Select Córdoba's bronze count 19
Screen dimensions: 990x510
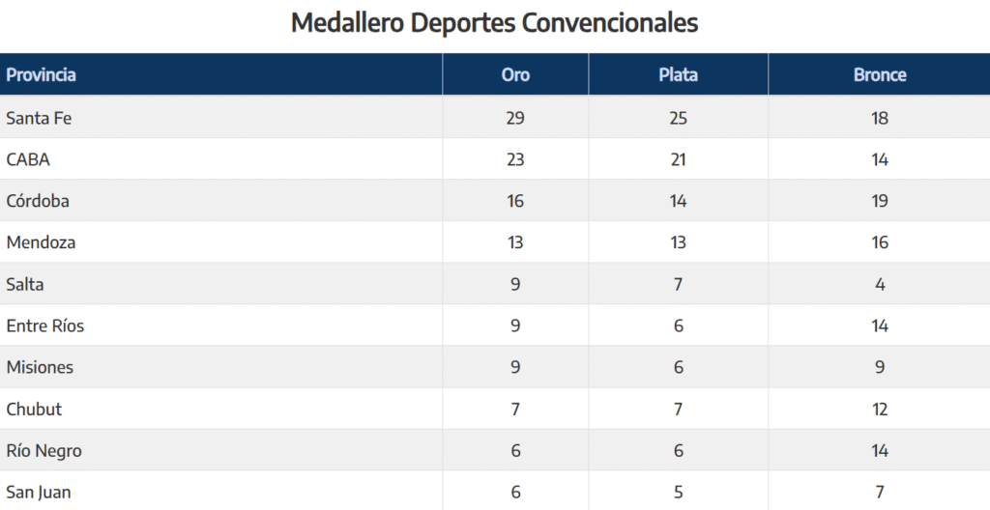(x=880, y=201)
